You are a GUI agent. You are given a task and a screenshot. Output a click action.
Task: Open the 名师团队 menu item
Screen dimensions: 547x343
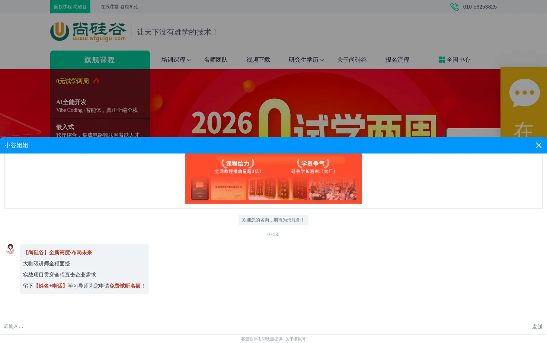click(x=216, y=60)
